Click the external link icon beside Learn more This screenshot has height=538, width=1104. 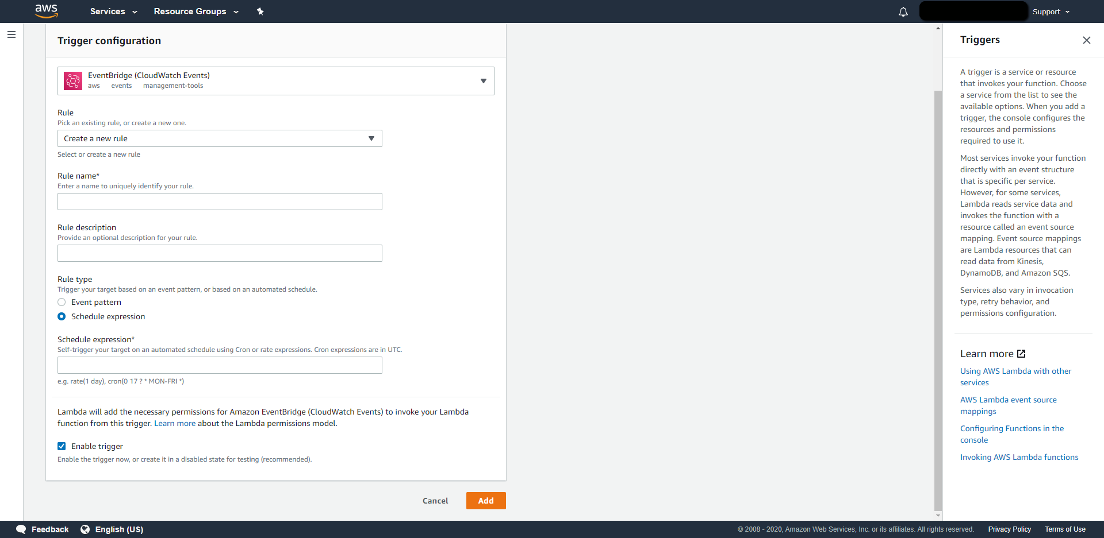tap(1022, 354)
